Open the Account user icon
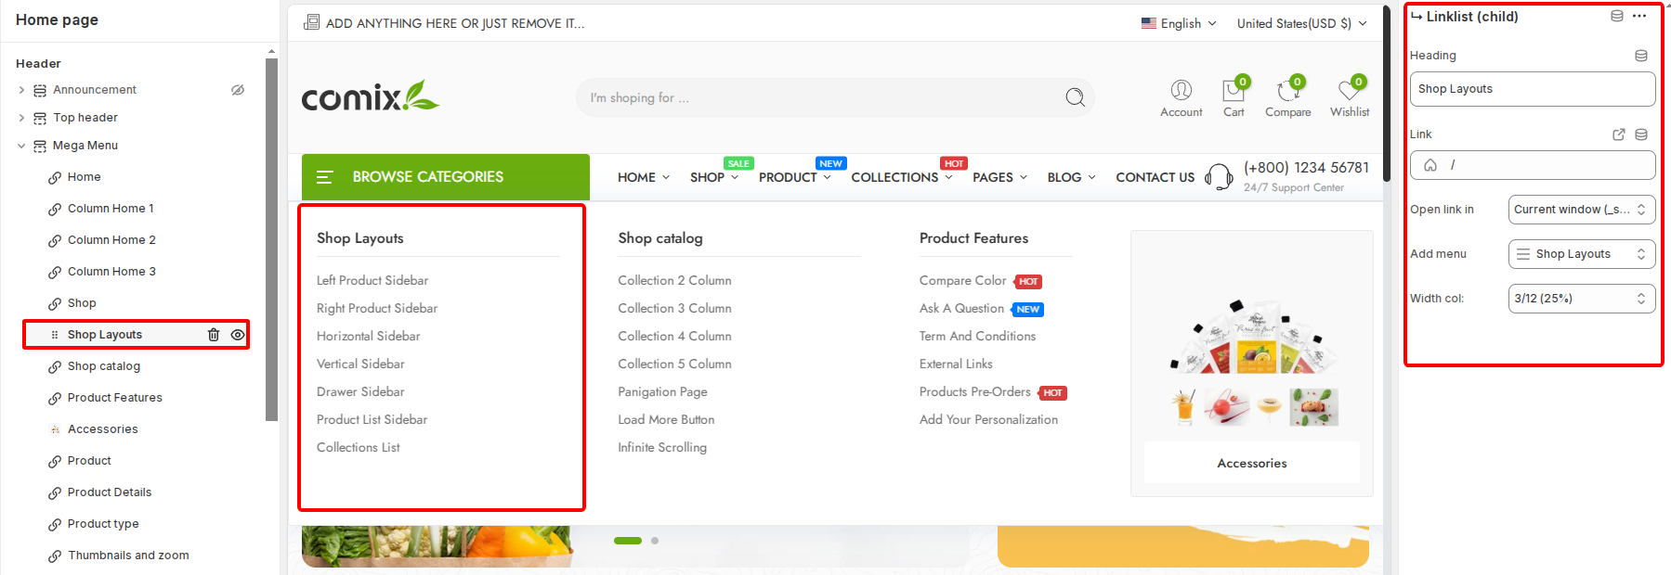 (1181, 90)
